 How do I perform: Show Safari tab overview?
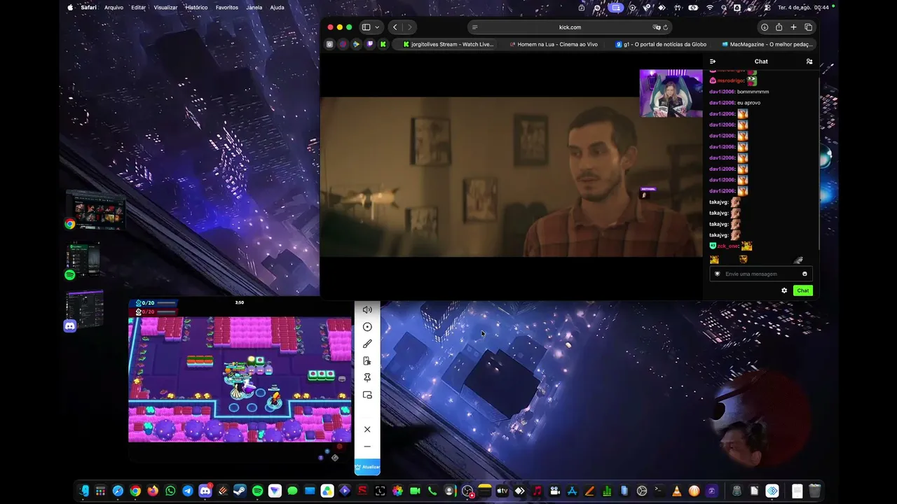coord(808,27)
